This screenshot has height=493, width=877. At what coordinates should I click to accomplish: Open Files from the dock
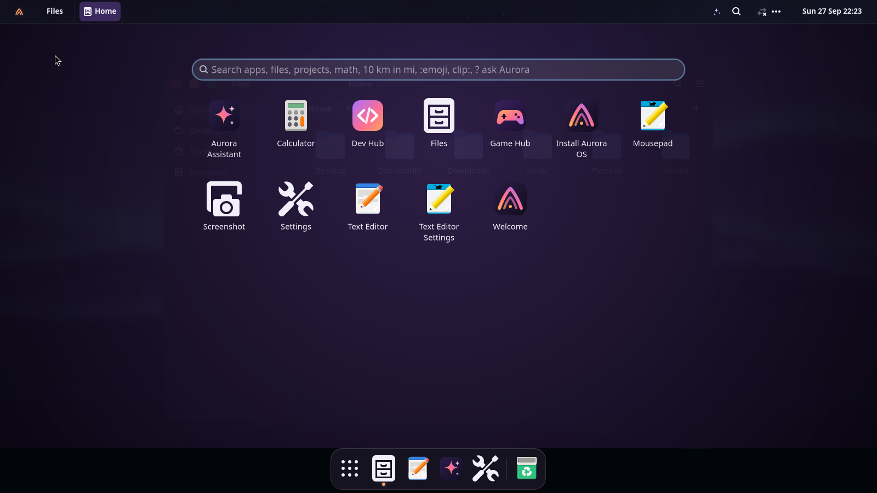pos(384,468)
